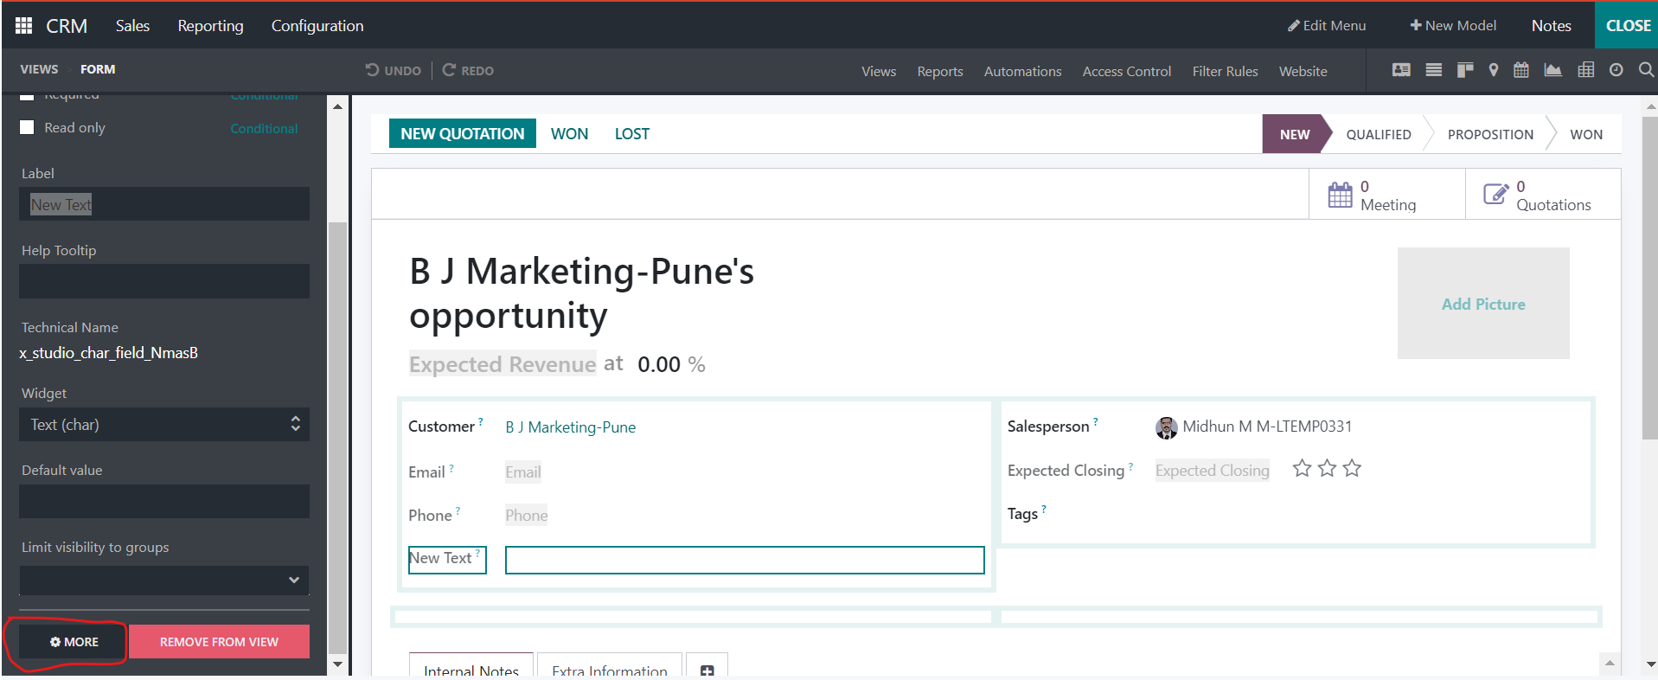Image resolution: width=1658 pixels, height=680 pixels.
Task: Select the QUALIFIED pipeline stage
Action: (1378, 134)
